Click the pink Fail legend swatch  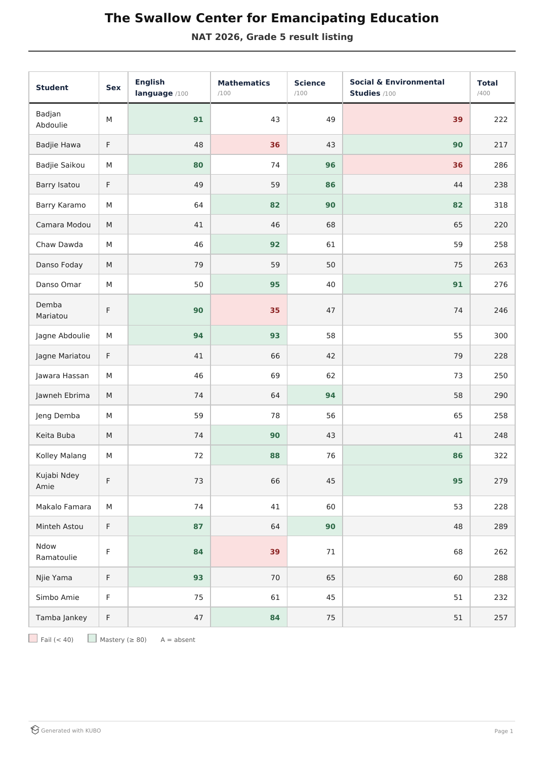pos(33,638)
